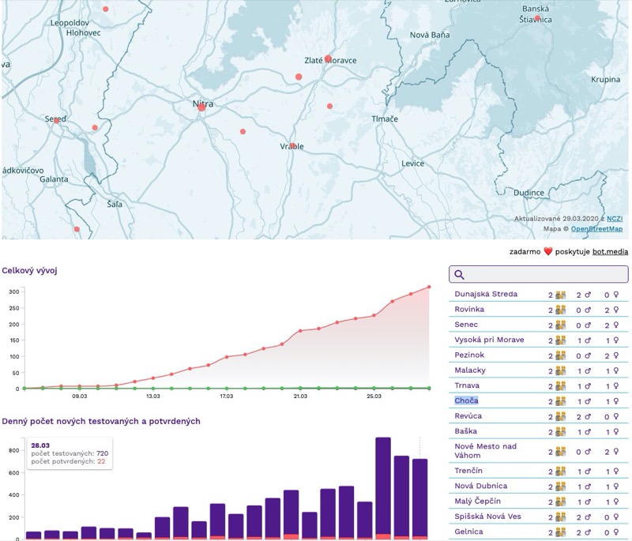Open the NCZI source link
This screenshot has width=632, height=541.
(614, 218)
